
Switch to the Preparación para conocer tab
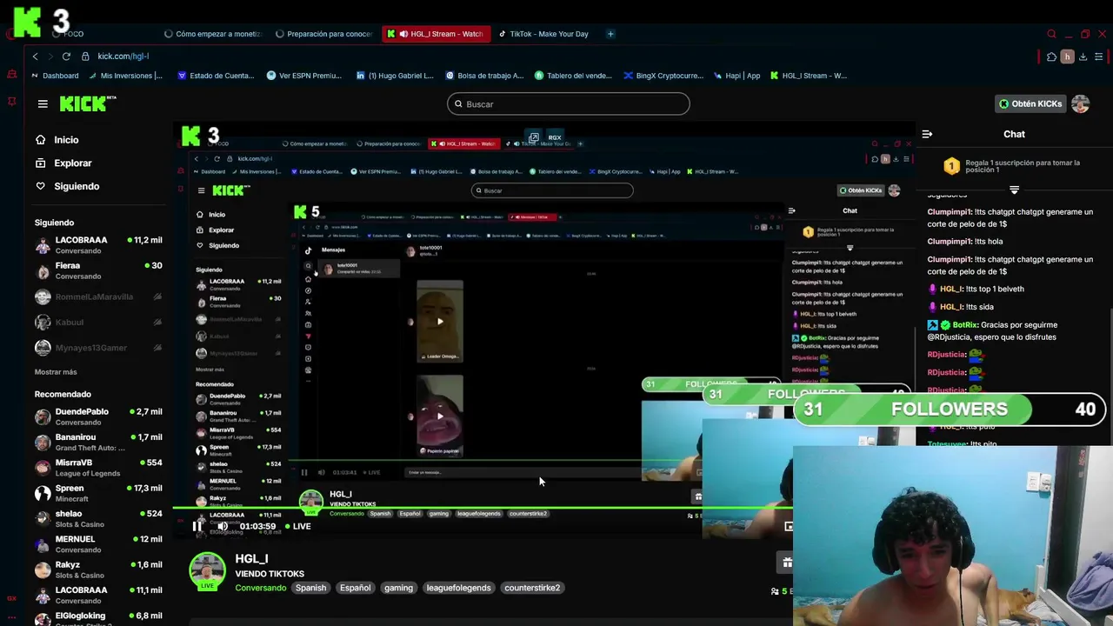point(323,34)
